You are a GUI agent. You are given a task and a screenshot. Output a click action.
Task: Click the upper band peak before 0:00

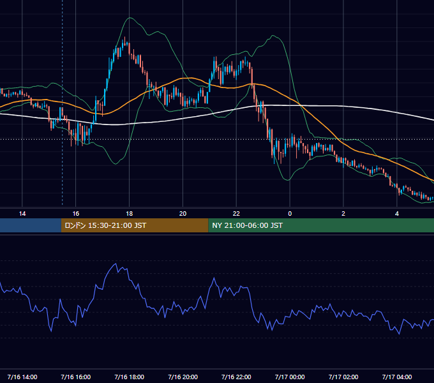(273, 35)
